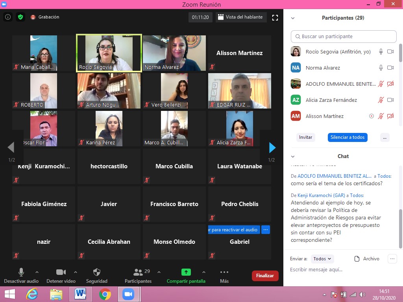This screenshot has height=302, width=403.
Task: Collapse the Participantes panel chevron
Action: (x=293, y=18)
